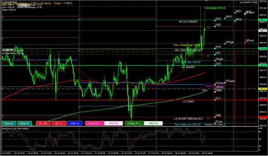This screenshot has width=268, height=156.
Task: Focus the stop loss price field beside Change SL
Action: (x=114, y=123)
